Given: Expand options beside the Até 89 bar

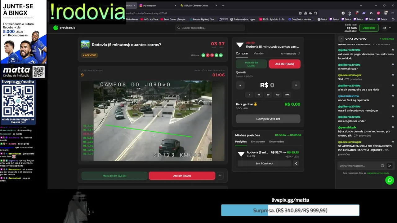Looking at the screenshot, I should click(220, 176).
